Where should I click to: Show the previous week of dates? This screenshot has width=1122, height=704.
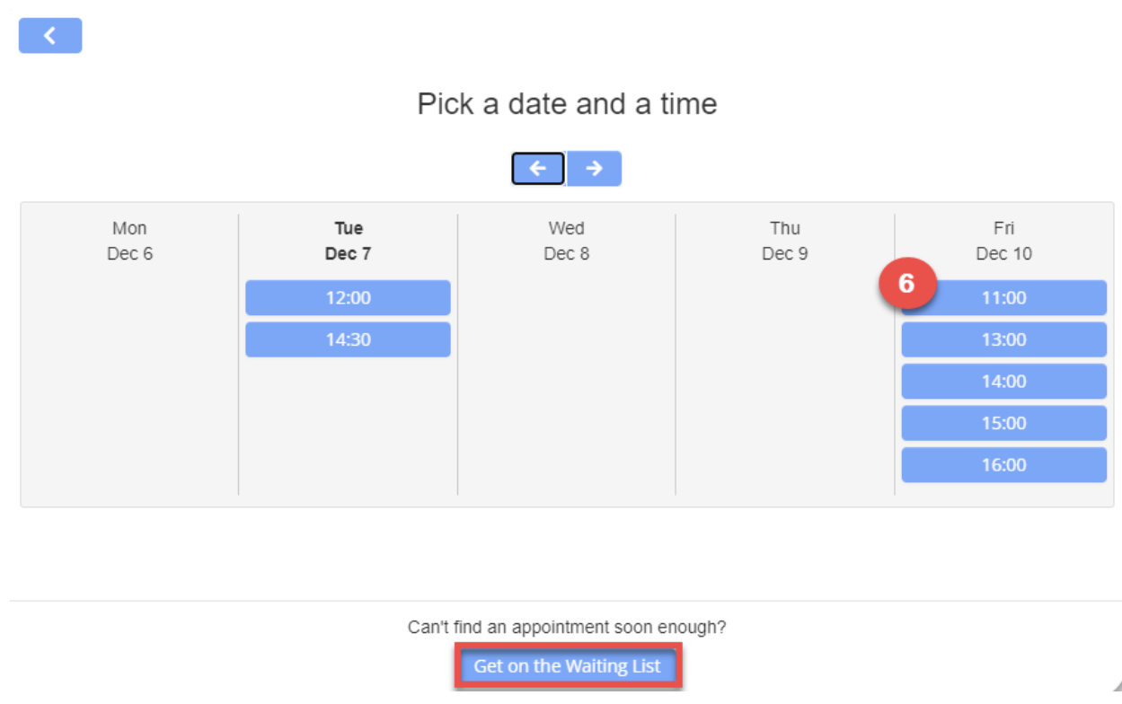coord(538,169)
